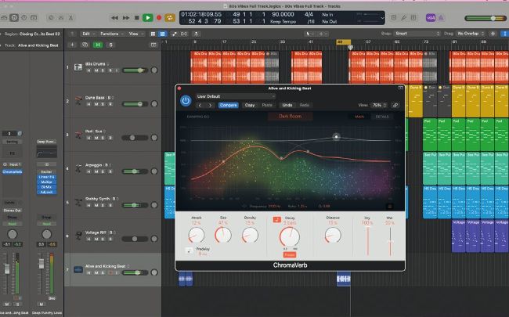Toggle the ChromaVerb power button

pos(186,101)
